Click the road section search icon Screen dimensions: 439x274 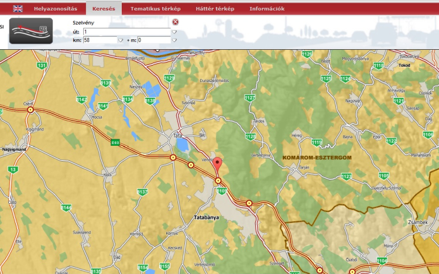31,31
